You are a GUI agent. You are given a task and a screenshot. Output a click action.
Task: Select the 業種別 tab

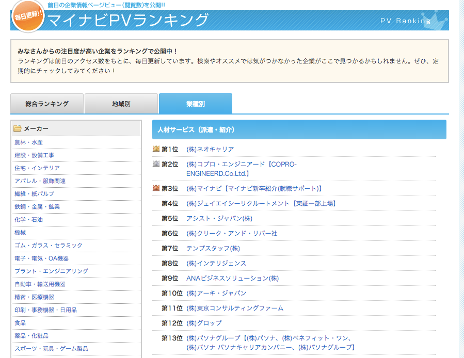196,104
